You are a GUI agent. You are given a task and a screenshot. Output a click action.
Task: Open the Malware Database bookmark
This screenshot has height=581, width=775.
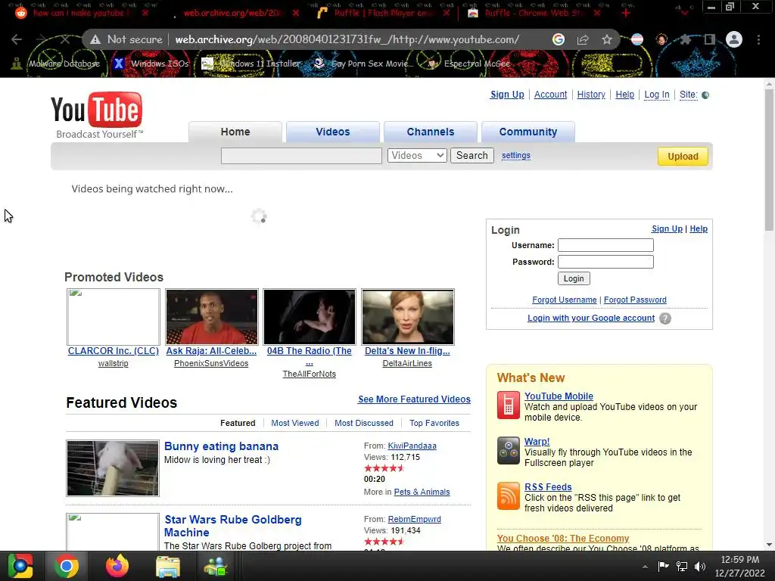pos(55,64)
